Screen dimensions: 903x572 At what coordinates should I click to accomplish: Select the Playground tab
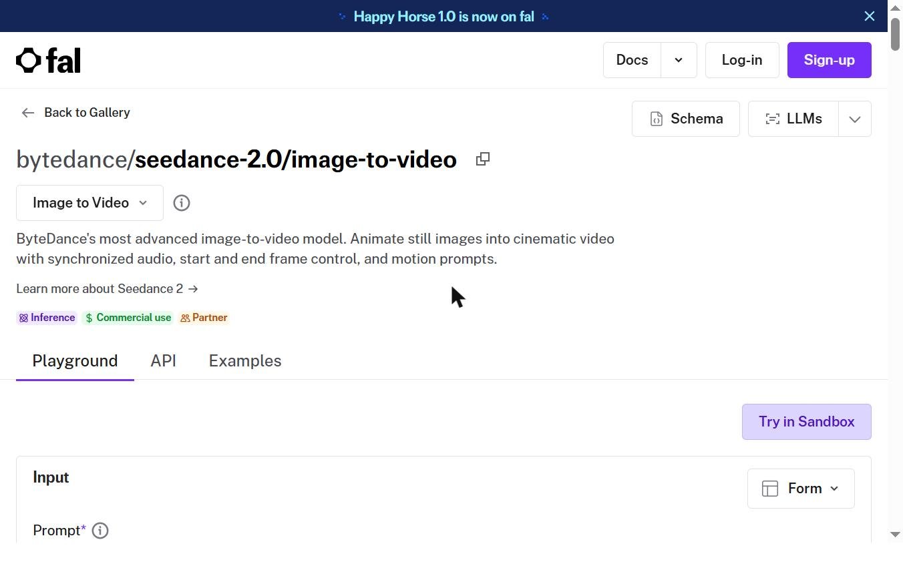pyautogui.click(x=75, y=361)
